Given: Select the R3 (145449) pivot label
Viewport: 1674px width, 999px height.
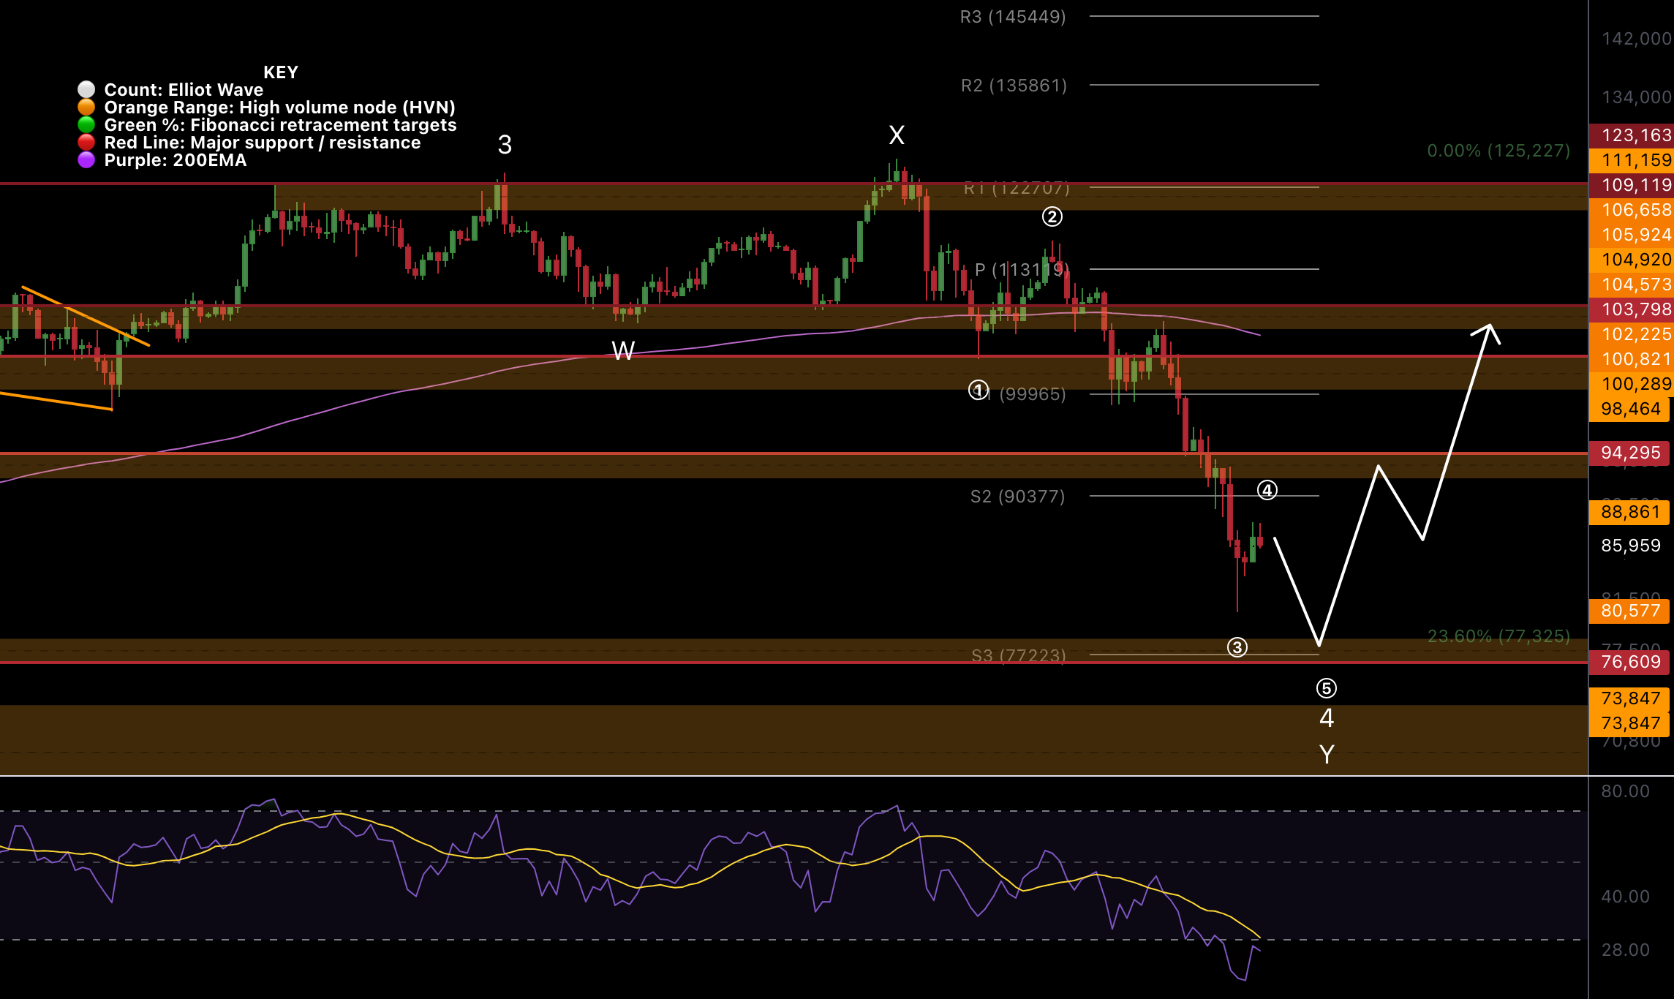Looking at the screenshot, I should pos(1013,17).
